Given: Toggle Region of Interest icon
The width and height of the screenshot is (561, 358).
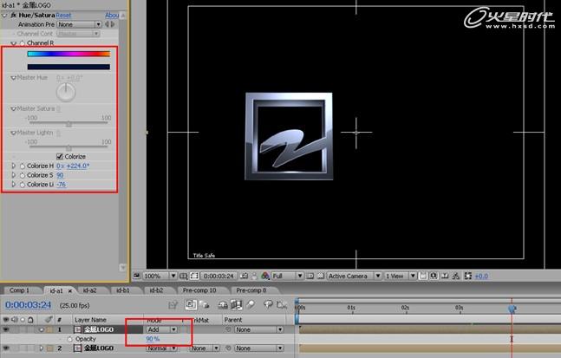Looking at the screenshot, I should point(310,276).
